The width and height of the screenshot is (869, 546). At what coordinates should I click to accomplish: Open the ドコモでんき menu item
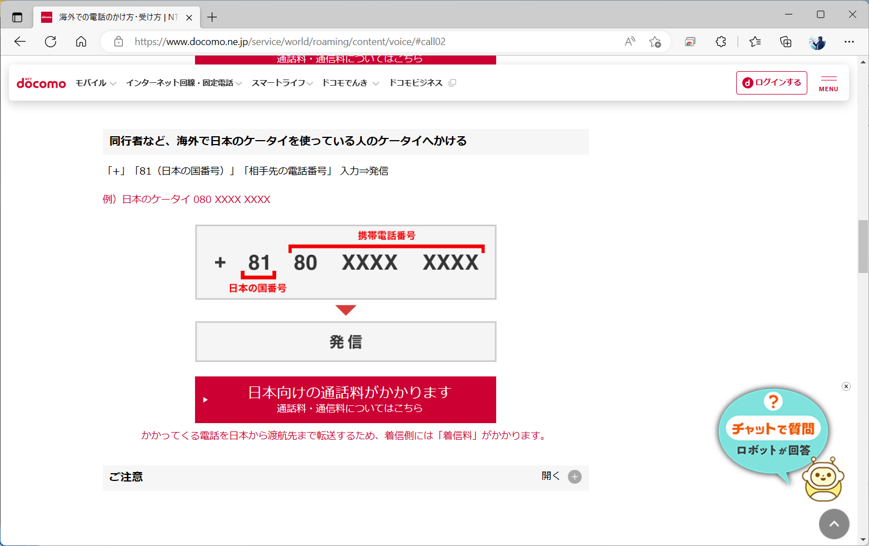tap(345, 82)
